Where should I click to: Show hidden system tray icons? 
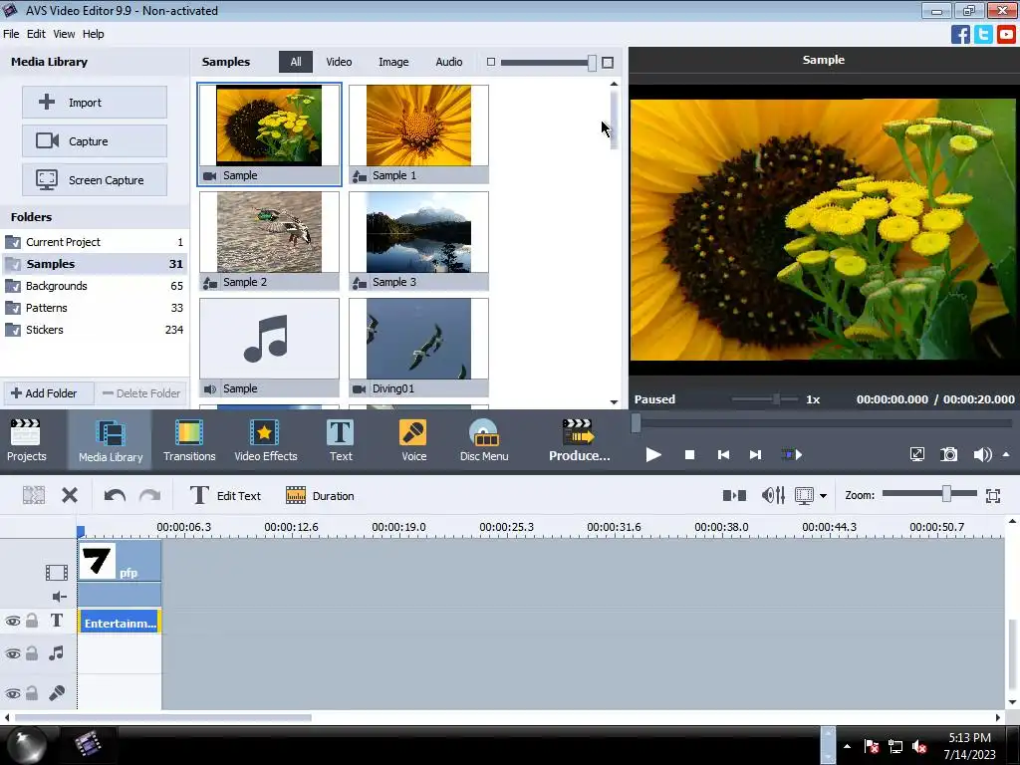tap(847, 746)
